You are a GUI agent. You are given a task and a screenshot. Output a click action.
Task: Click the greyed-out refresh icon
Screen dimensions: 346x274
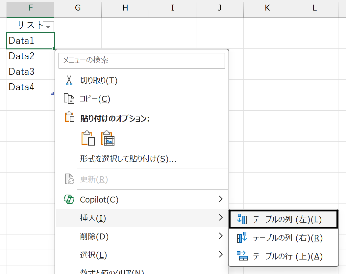coord(69,179)
